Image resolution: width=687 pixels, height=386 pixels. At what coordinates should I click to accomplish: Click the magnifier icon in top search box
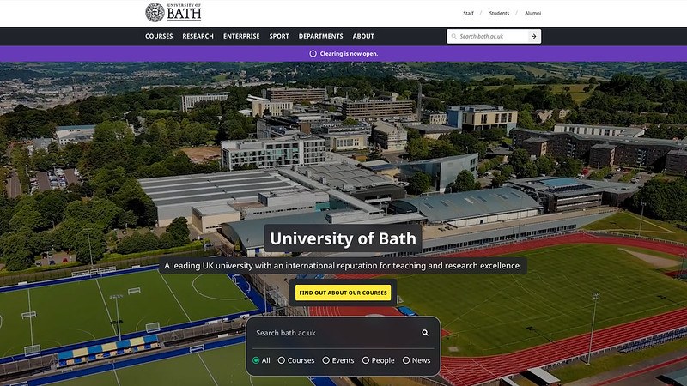[454, 36]
